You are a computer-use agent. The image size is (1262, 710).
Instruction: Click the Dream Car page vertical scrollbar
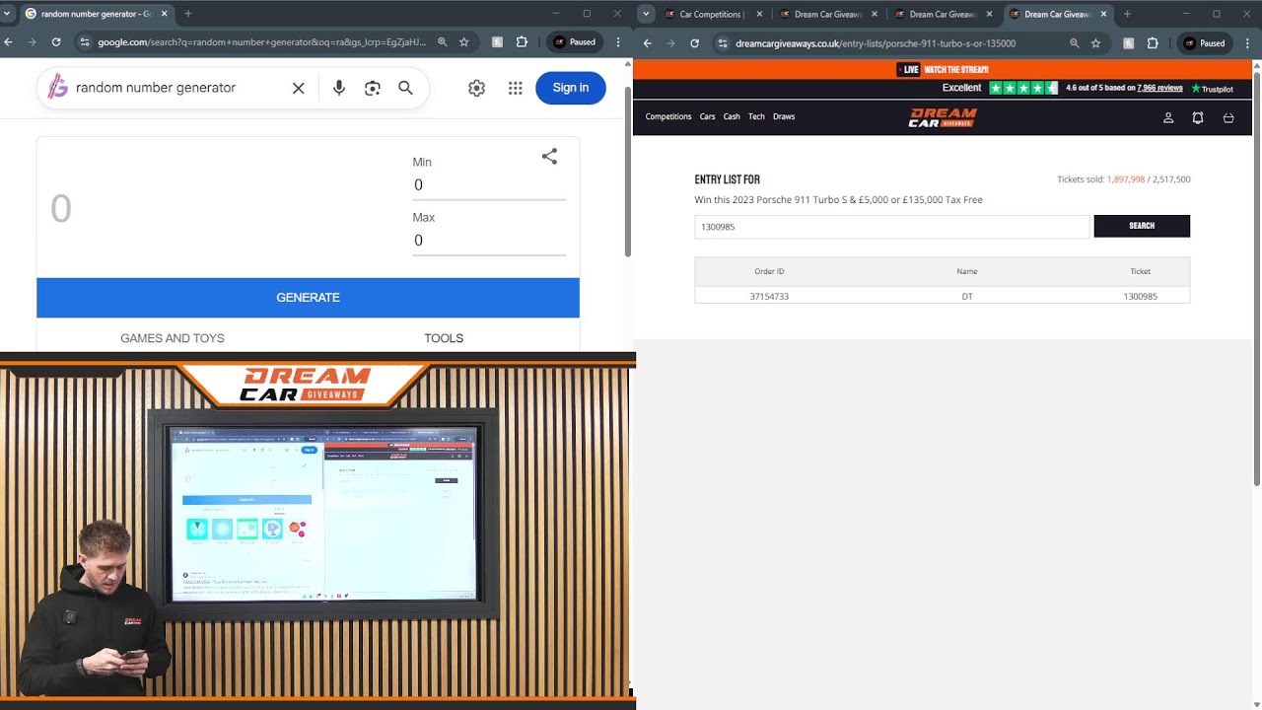pos(1257,276)
